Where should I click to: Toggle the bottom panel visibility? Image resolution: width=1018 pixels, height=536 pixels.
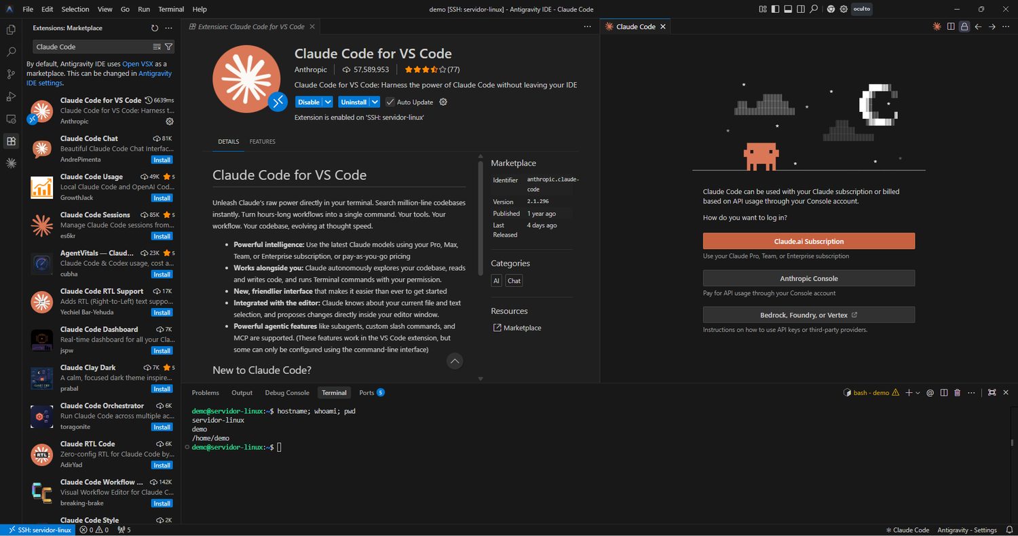tap(788, 9)
